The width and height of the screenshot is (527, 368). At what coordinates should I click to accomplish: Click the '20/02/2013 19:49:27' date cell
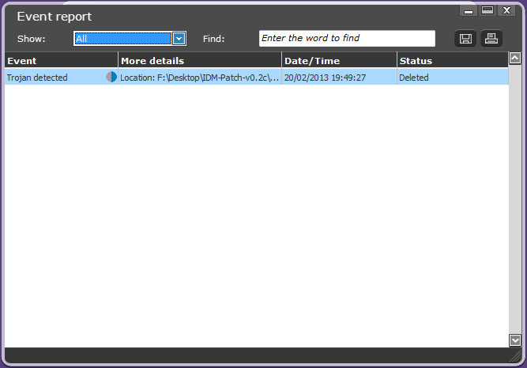(x=339, y=78)
